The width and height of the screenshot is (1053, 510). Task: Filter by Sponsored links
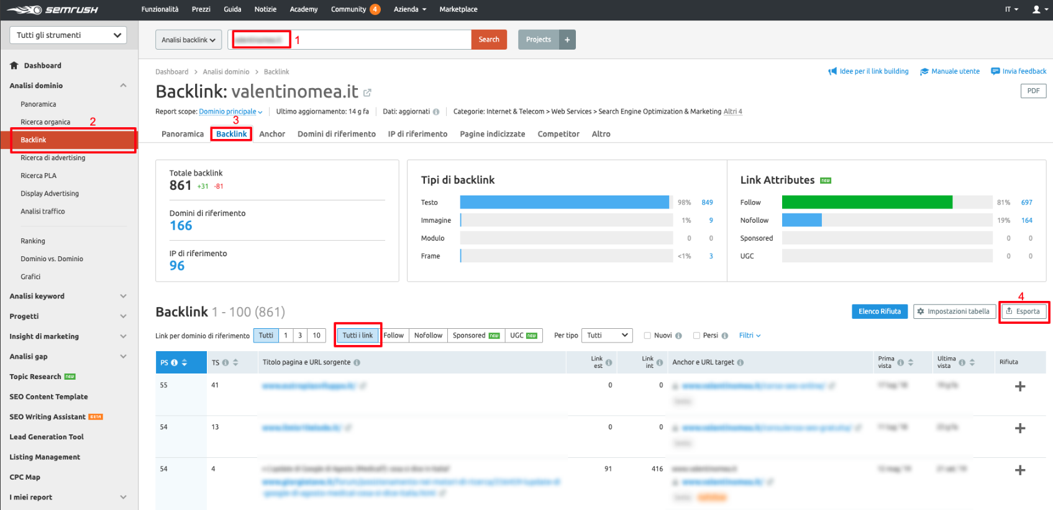pos(476,336)
